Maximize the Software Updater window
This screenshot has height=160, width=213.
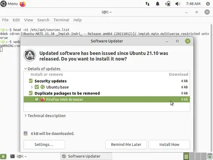[177, 41]
